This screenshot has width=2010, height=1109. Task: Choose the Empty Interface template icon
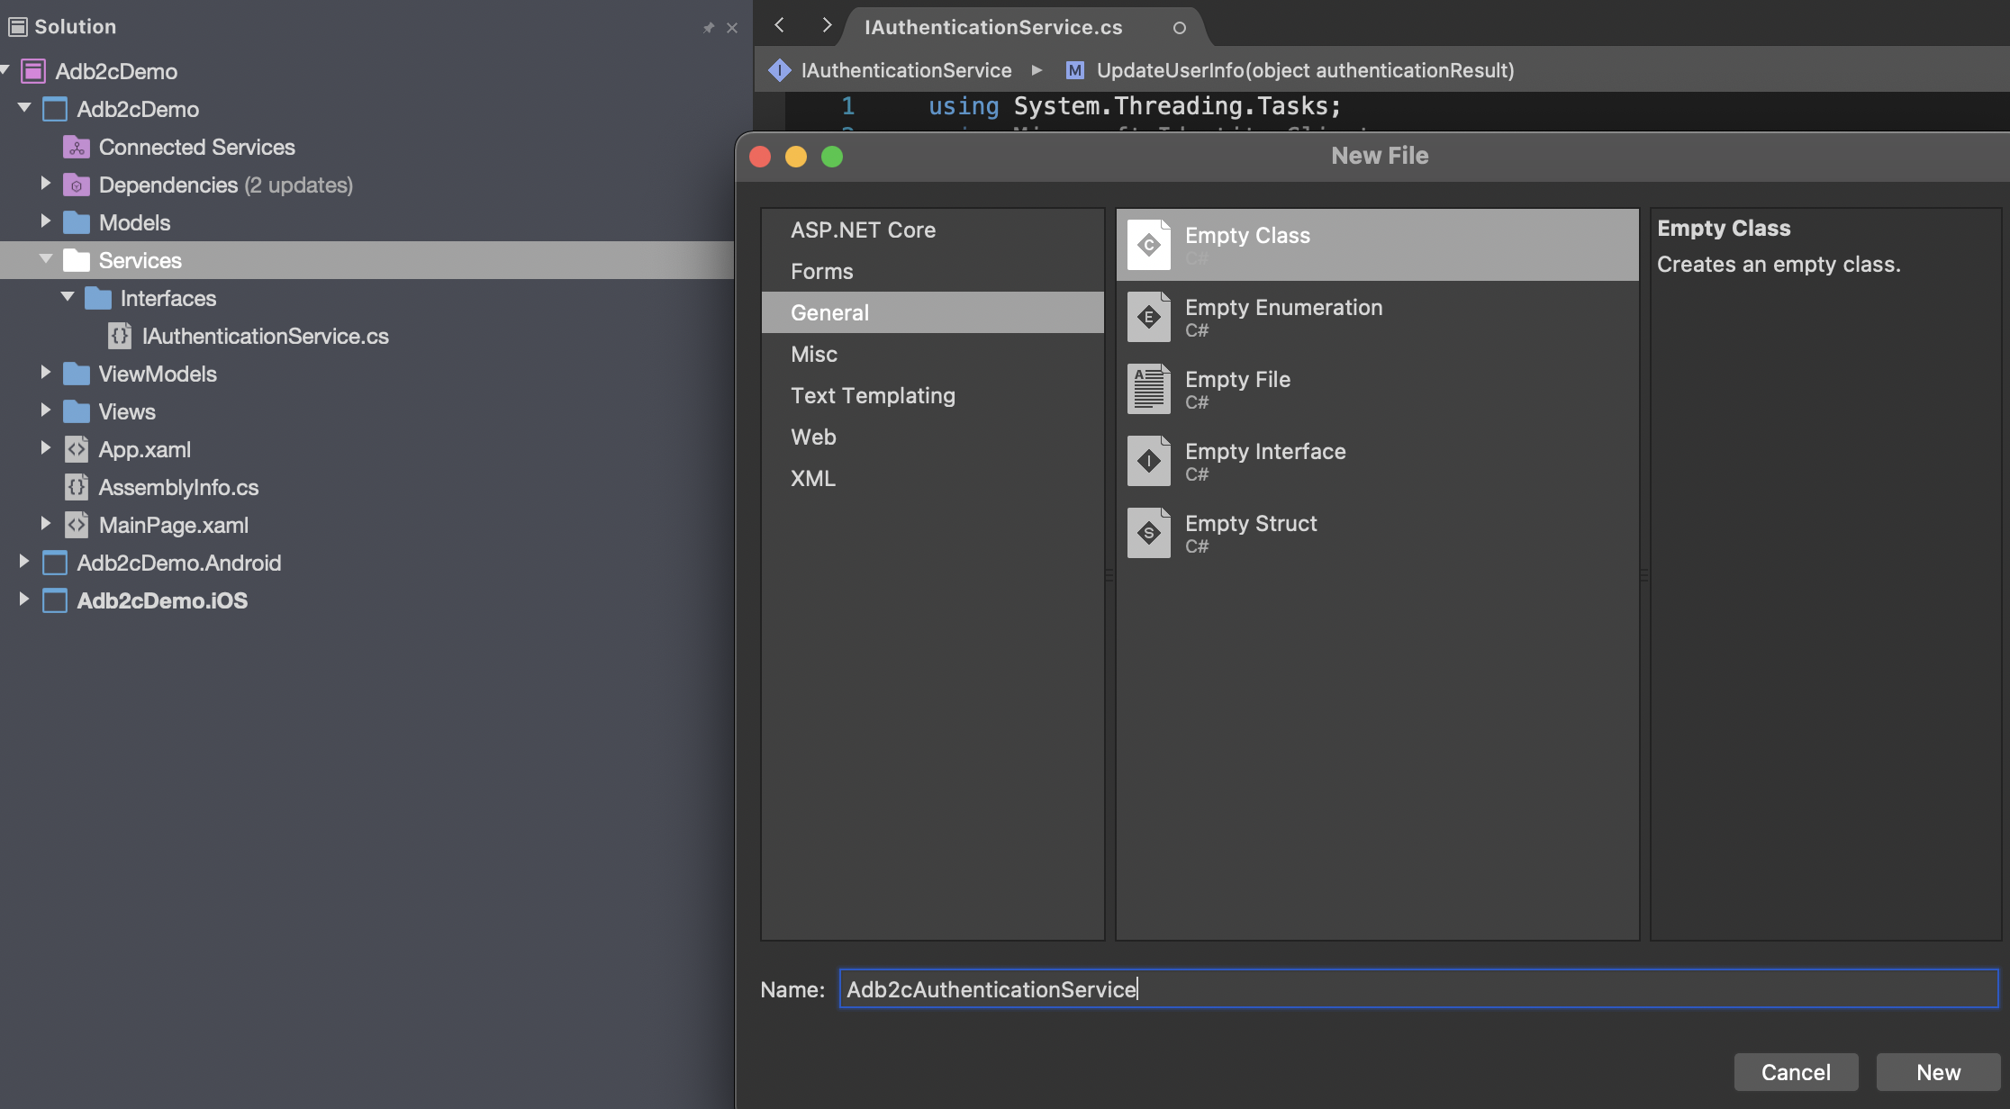1149,461
